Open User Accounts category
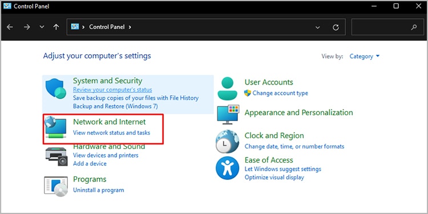 click(269, 82)
